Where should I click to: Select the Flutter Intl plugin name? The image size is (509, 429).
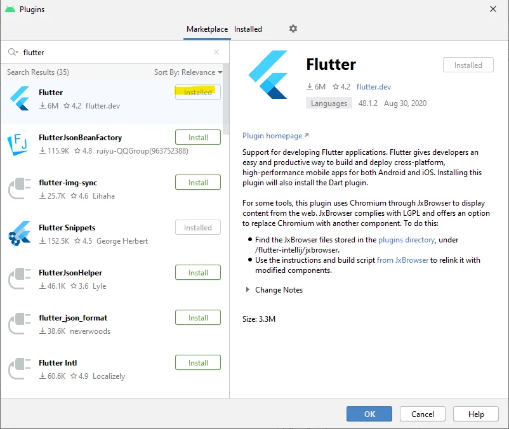58,363
